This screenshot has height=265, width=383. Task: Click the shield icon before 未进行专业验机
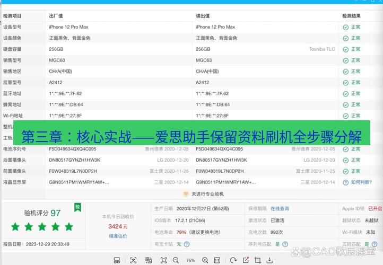coord(186,194)
